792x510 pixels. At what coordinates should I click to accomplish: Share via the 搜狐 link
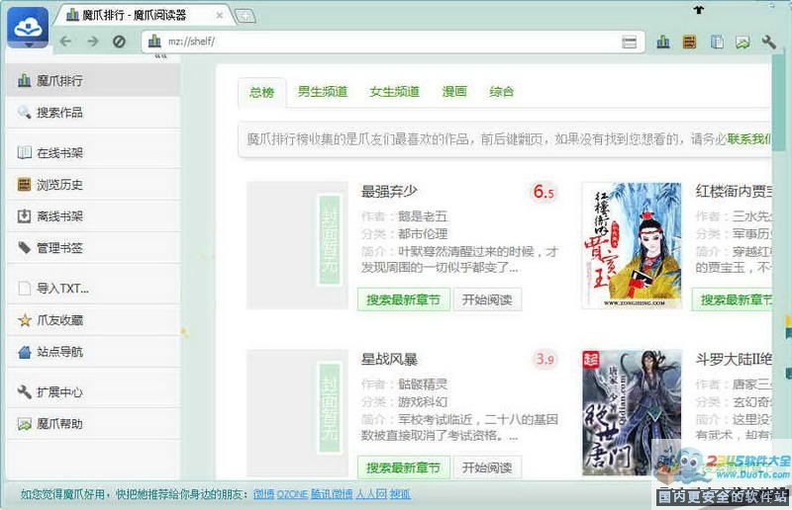point(400,494)
